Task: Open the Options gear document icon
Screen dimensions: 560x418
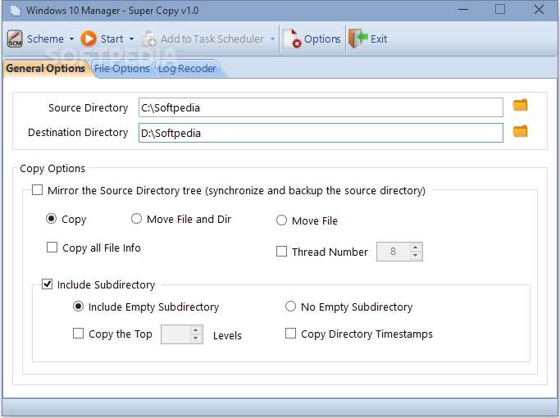Action: click(x=292, y=39)
